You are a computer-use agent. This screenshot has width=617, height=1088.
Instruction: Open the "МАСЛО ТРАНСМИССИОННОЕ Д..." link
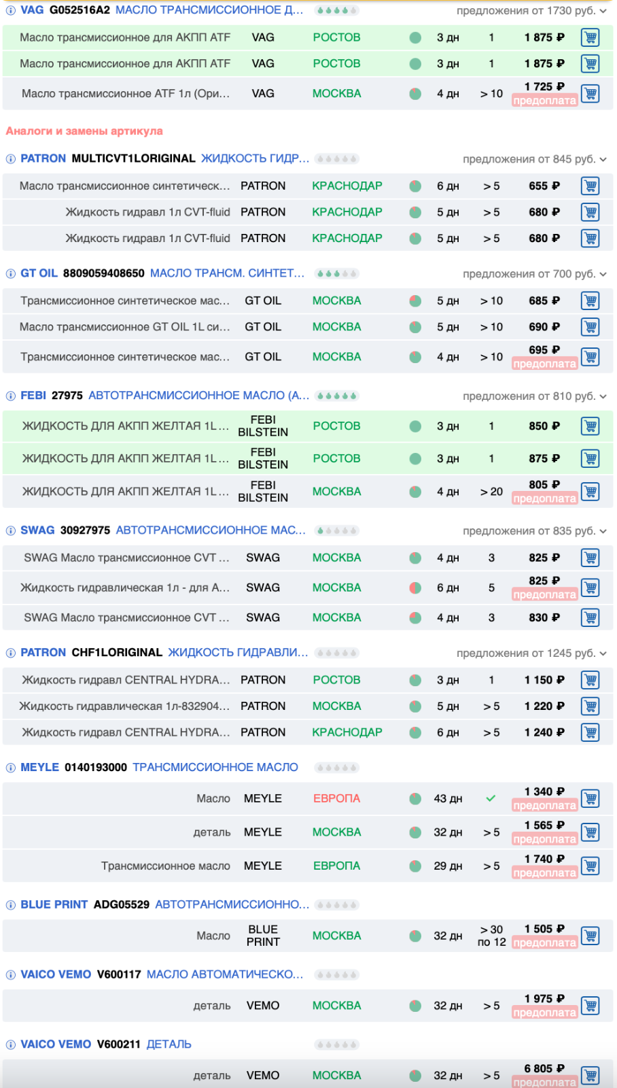[x=209, y=10]
